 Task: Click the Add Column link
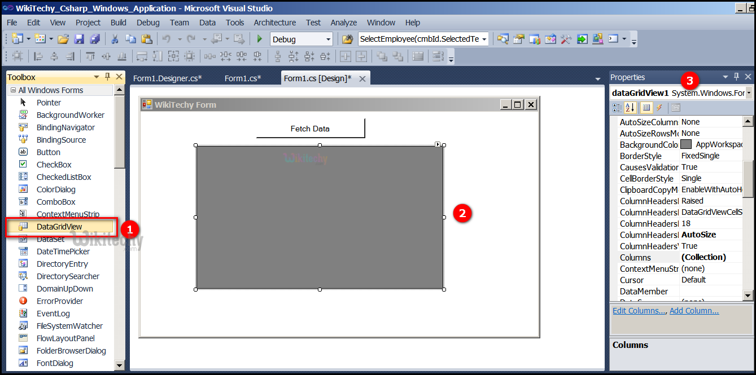pyautogui.click(x=694, y=310)
